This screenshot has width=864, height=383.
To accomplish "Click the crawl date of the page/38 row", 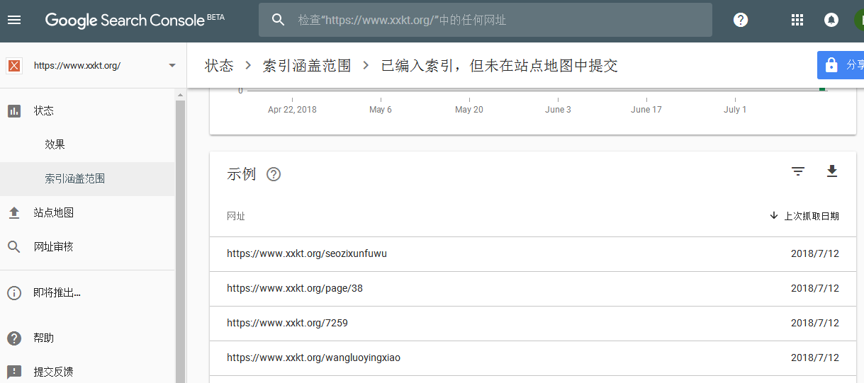I will (x=815, y=288).
